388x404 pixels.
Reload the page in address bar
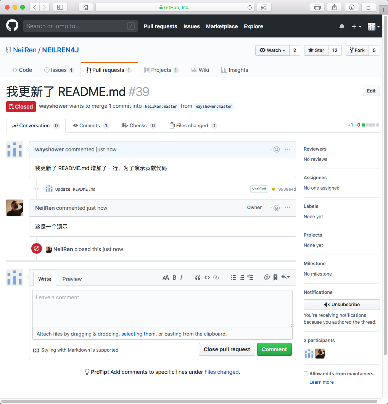click(x=250, y=7)
